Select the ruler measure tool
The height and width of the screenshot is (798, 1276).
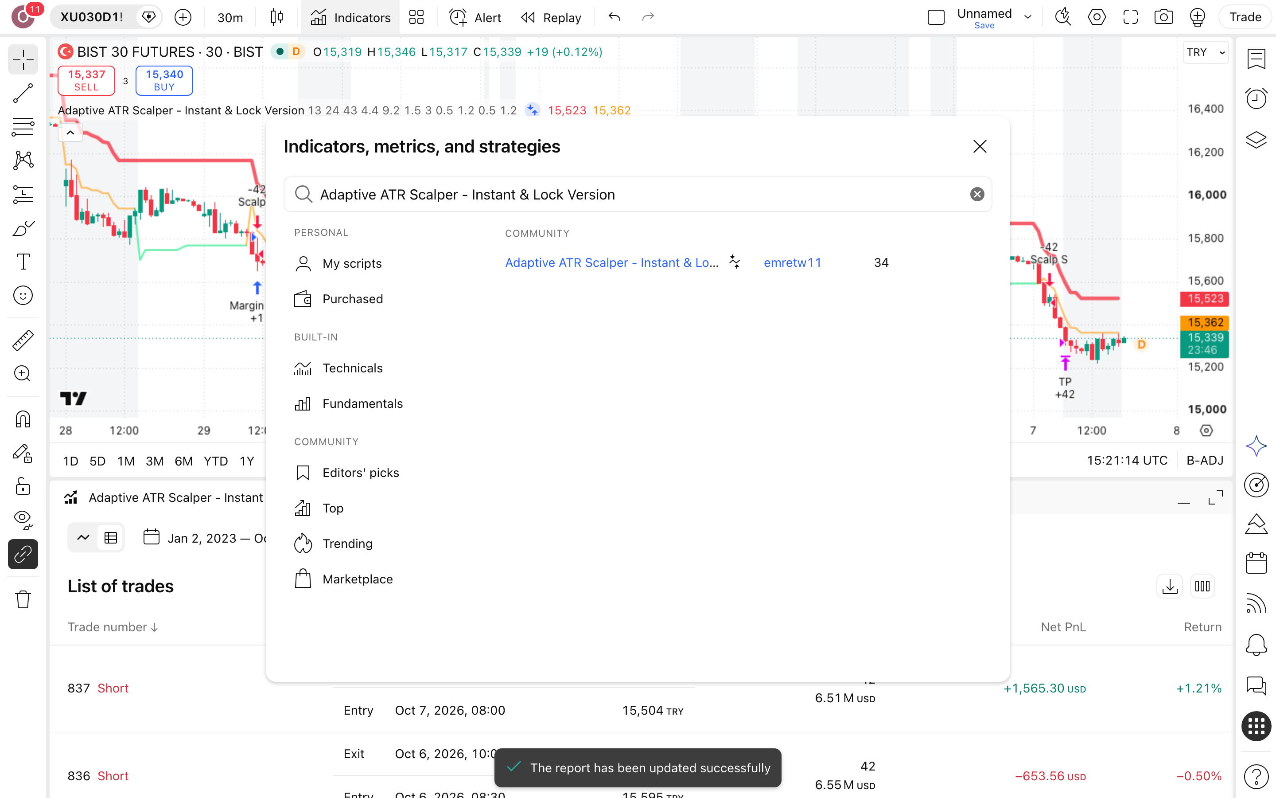(x=23, y=340)
